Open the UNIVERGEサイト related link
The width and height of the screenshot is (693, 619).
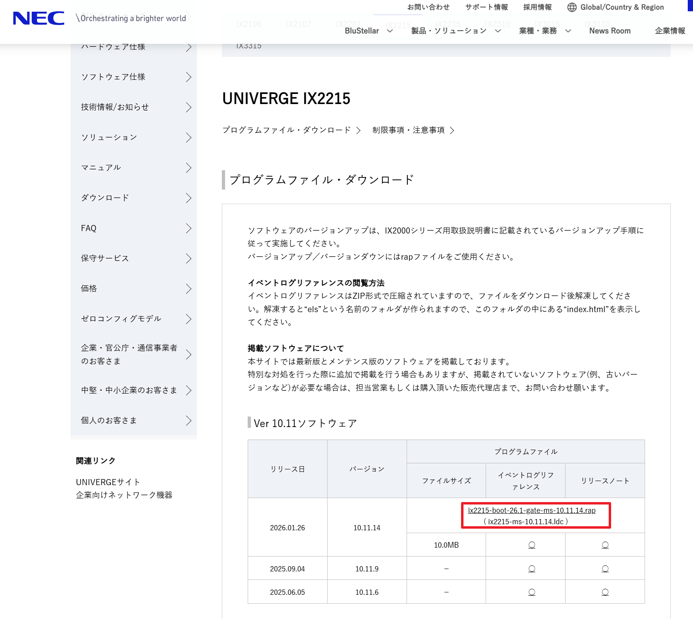108,482
